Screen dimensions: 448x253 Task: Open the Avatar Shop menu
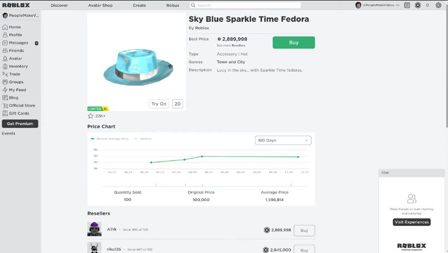(x=100, y=5)
